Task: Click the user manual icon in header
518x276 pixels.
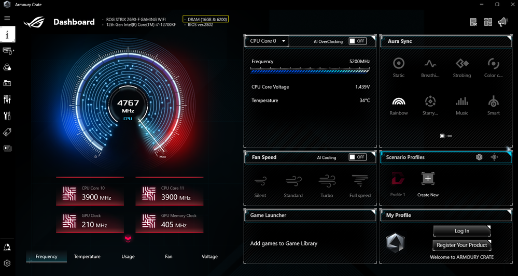Action: coord(473,22)
